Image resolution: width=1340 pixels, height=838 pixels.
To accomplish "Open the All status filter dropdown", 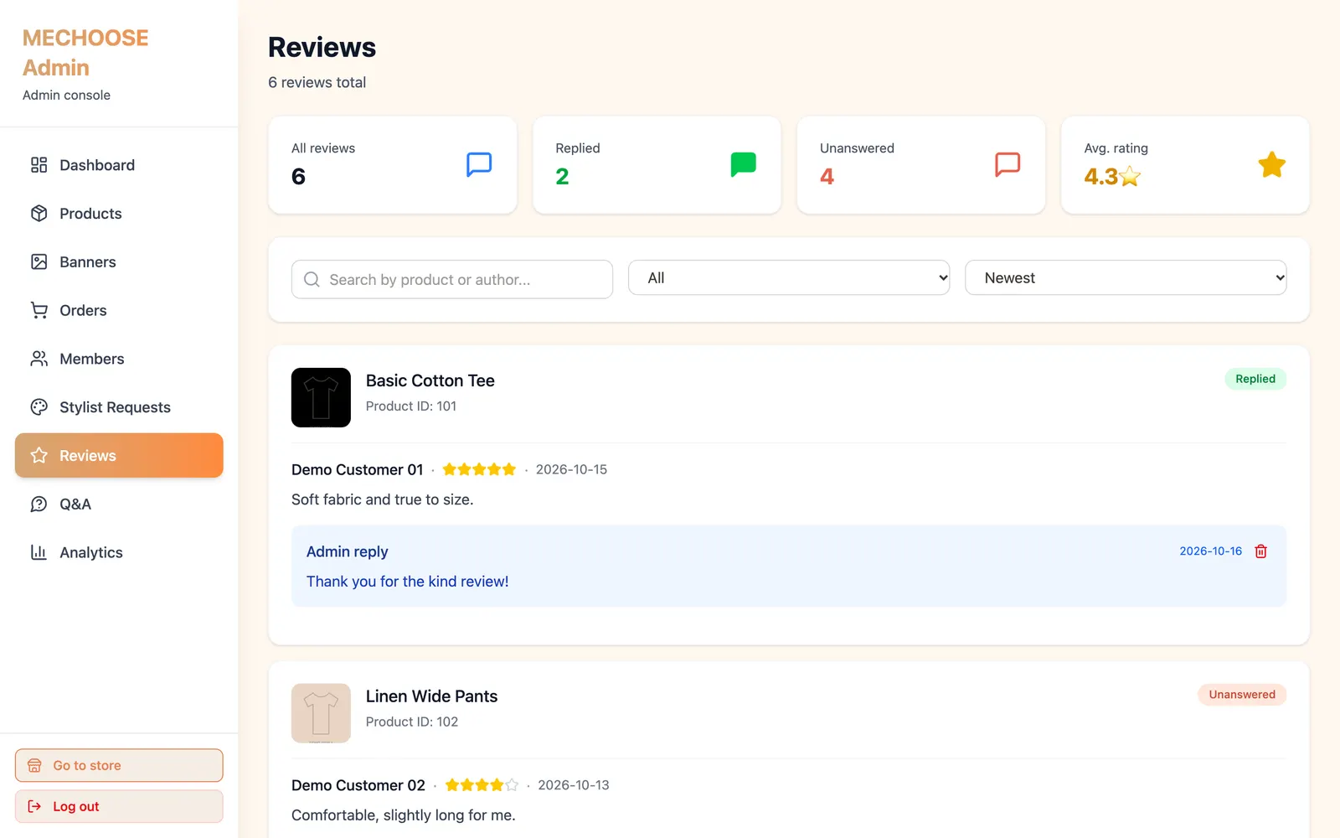I will pos(789,278).
